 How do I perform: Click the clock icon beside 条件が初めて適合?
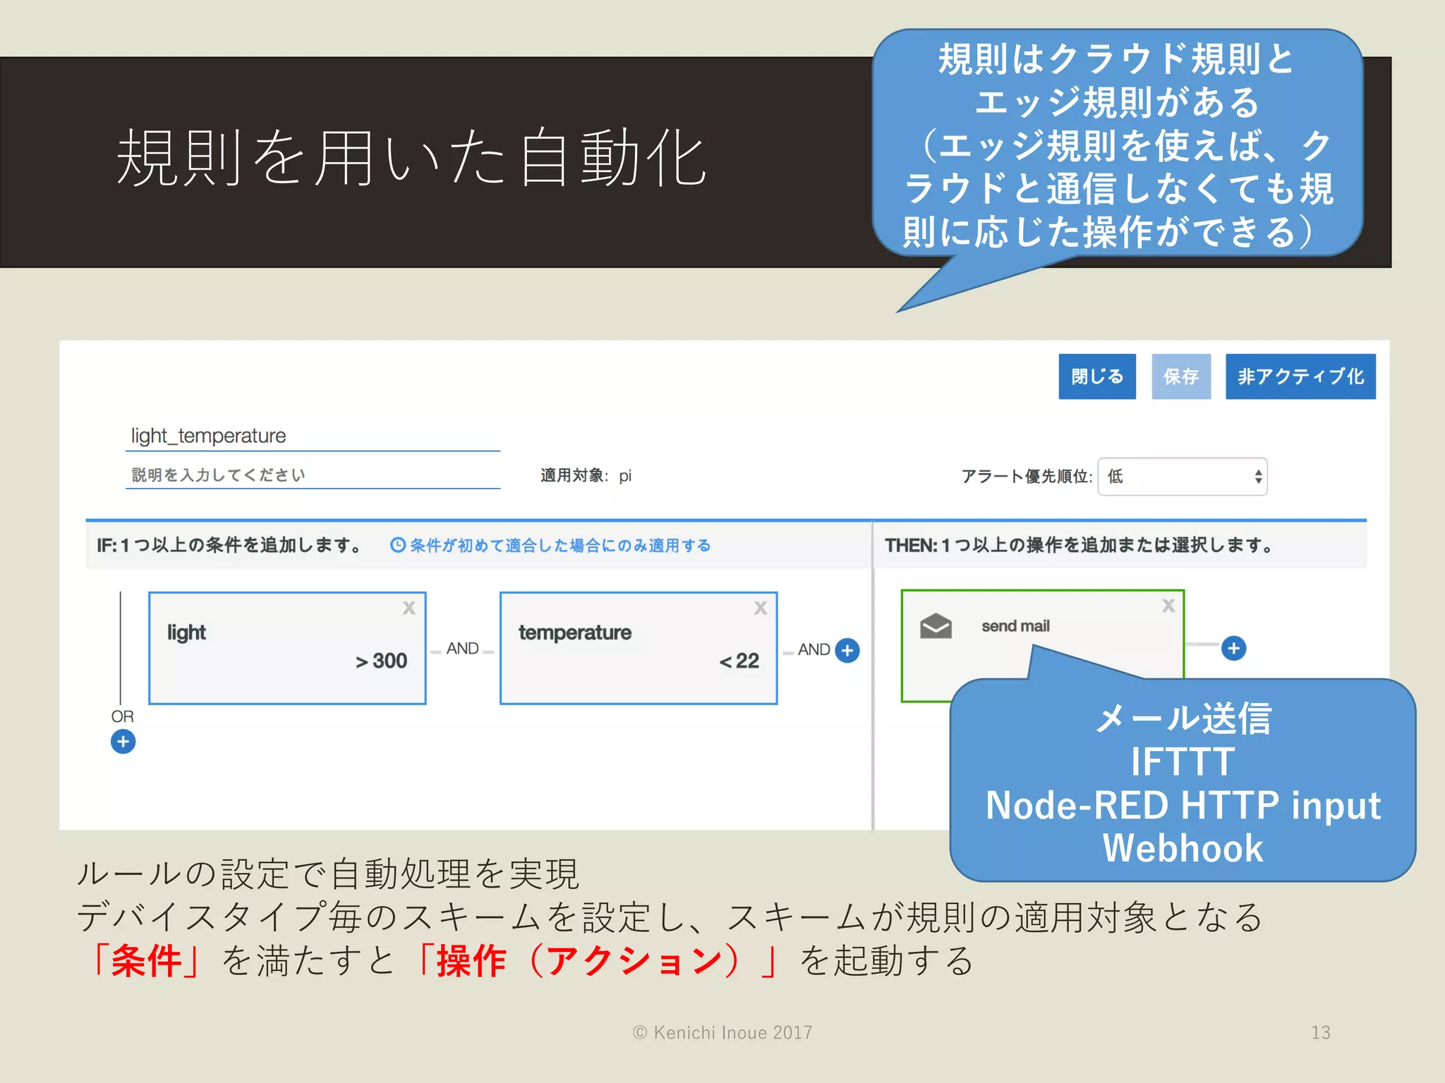tap(398, 545)
